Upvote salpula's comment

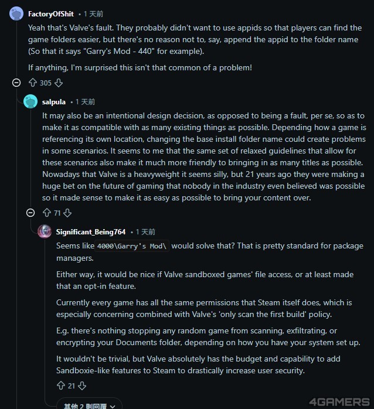[47, 213]
